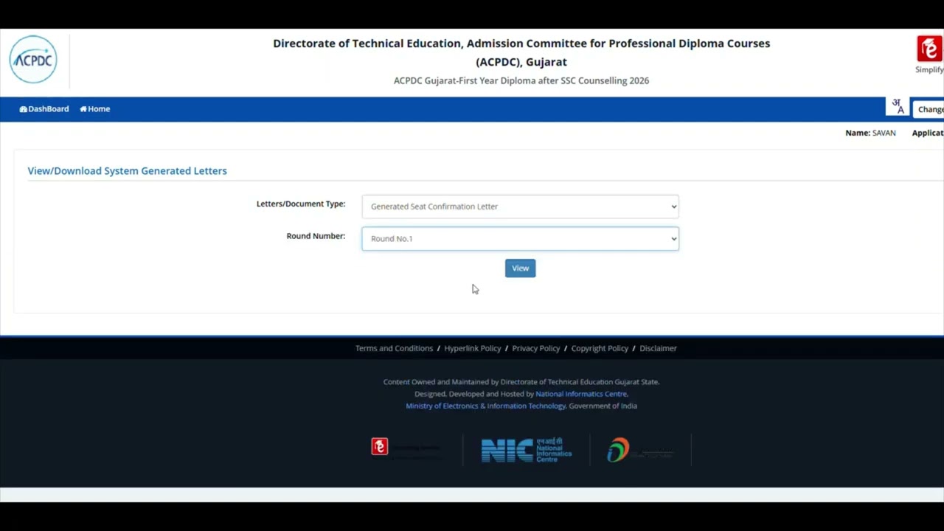Viewport: 944px width, 531px height.
Task: Click the ACPDC Gujarat counselling 2026 subtitle
Action: (521, 81)
